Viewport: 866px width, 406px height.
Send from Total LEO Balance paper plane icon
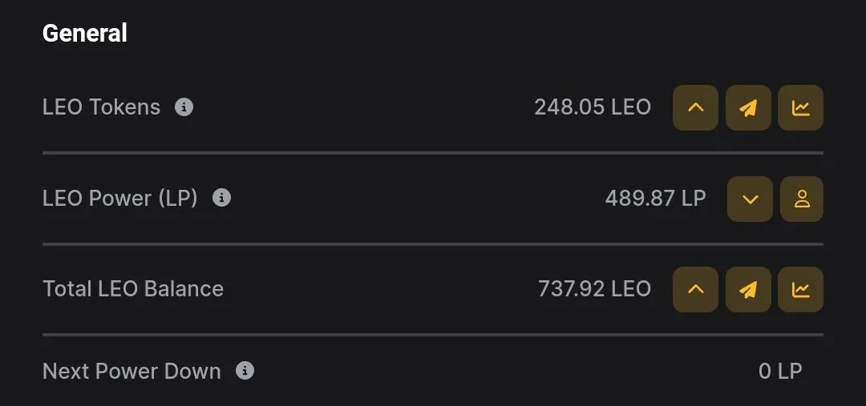(x=748, y=290)
